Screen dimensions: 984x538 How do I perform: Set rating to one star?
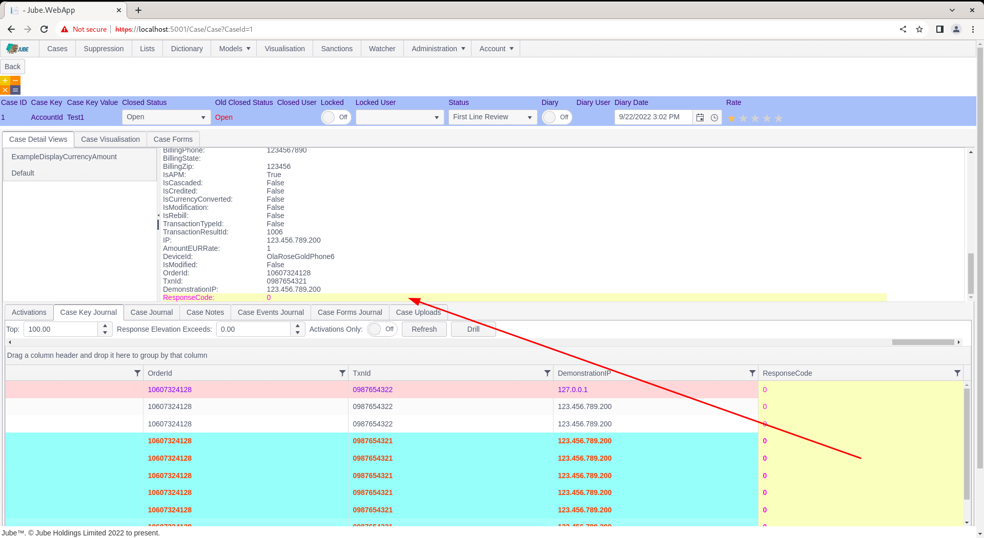click(x=731, y=118)
